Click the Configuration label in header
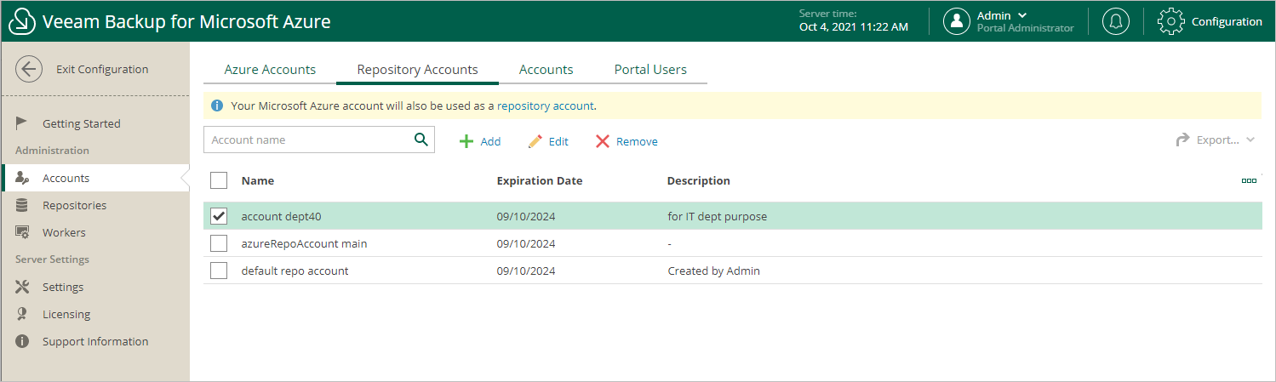The width and height of the screenshot is (1276, 382). click(x=1227, y=21)
